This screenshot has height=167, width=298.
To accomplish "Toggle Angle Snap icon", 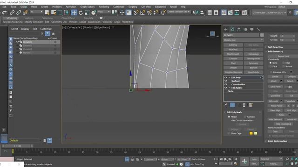I will tap(142, 13).
